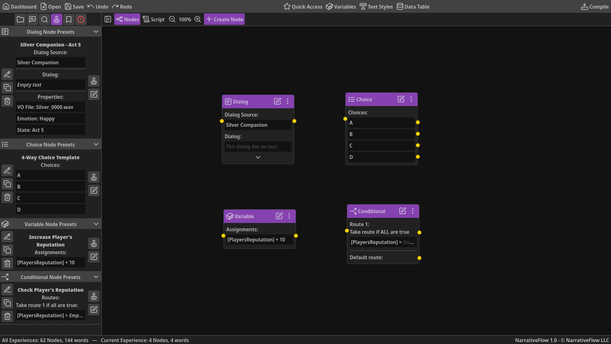The height and width of the screenshot is (344, 611).
Task: Click the comments speech bubble icon
Action: 32,19
